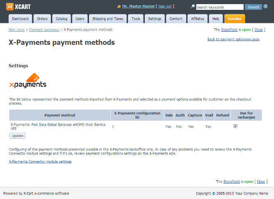Focus the Search keywords field
Image resolution: width=274 pixels, height=199 pixels.
click(220, 7)
